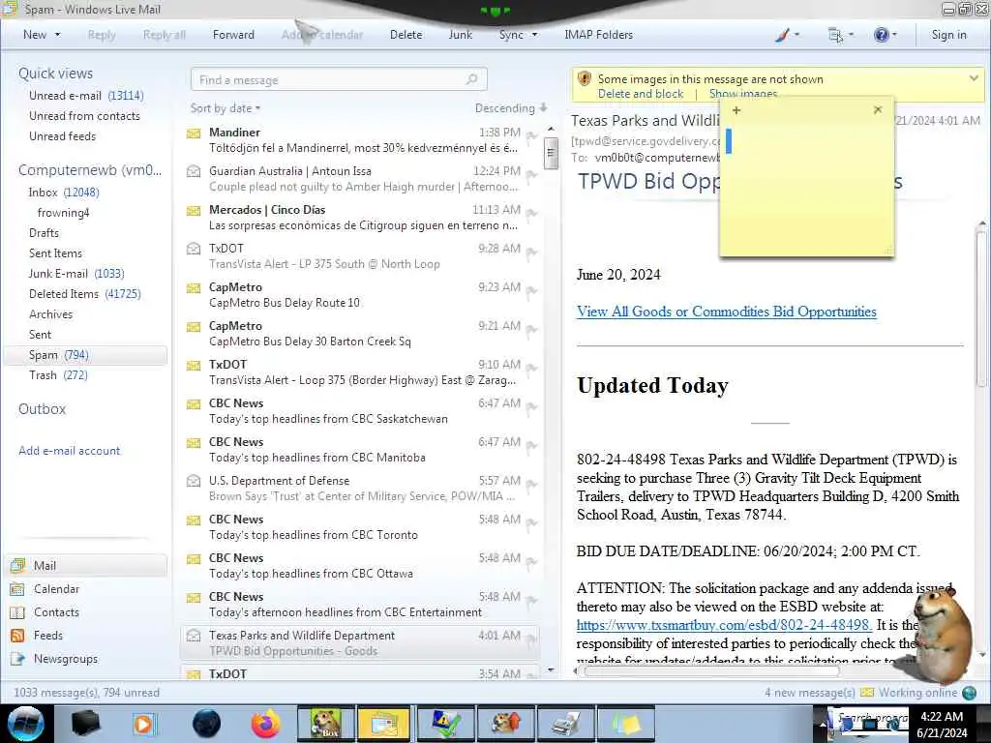This screenshot has width=991, height=743.
Task: Open the Archives folder
Action: 50,314
